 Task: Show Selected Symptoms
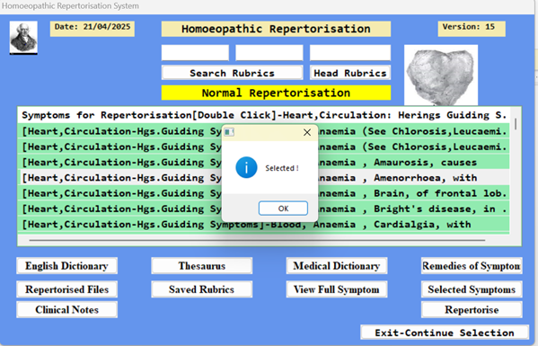(x=472, y=289)
